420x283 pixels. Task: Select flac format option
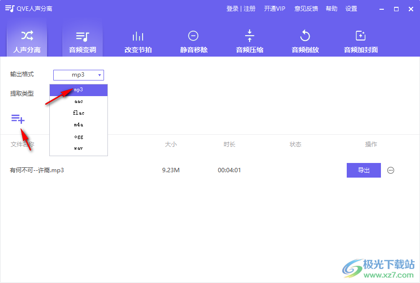click(x=78, y=113)
